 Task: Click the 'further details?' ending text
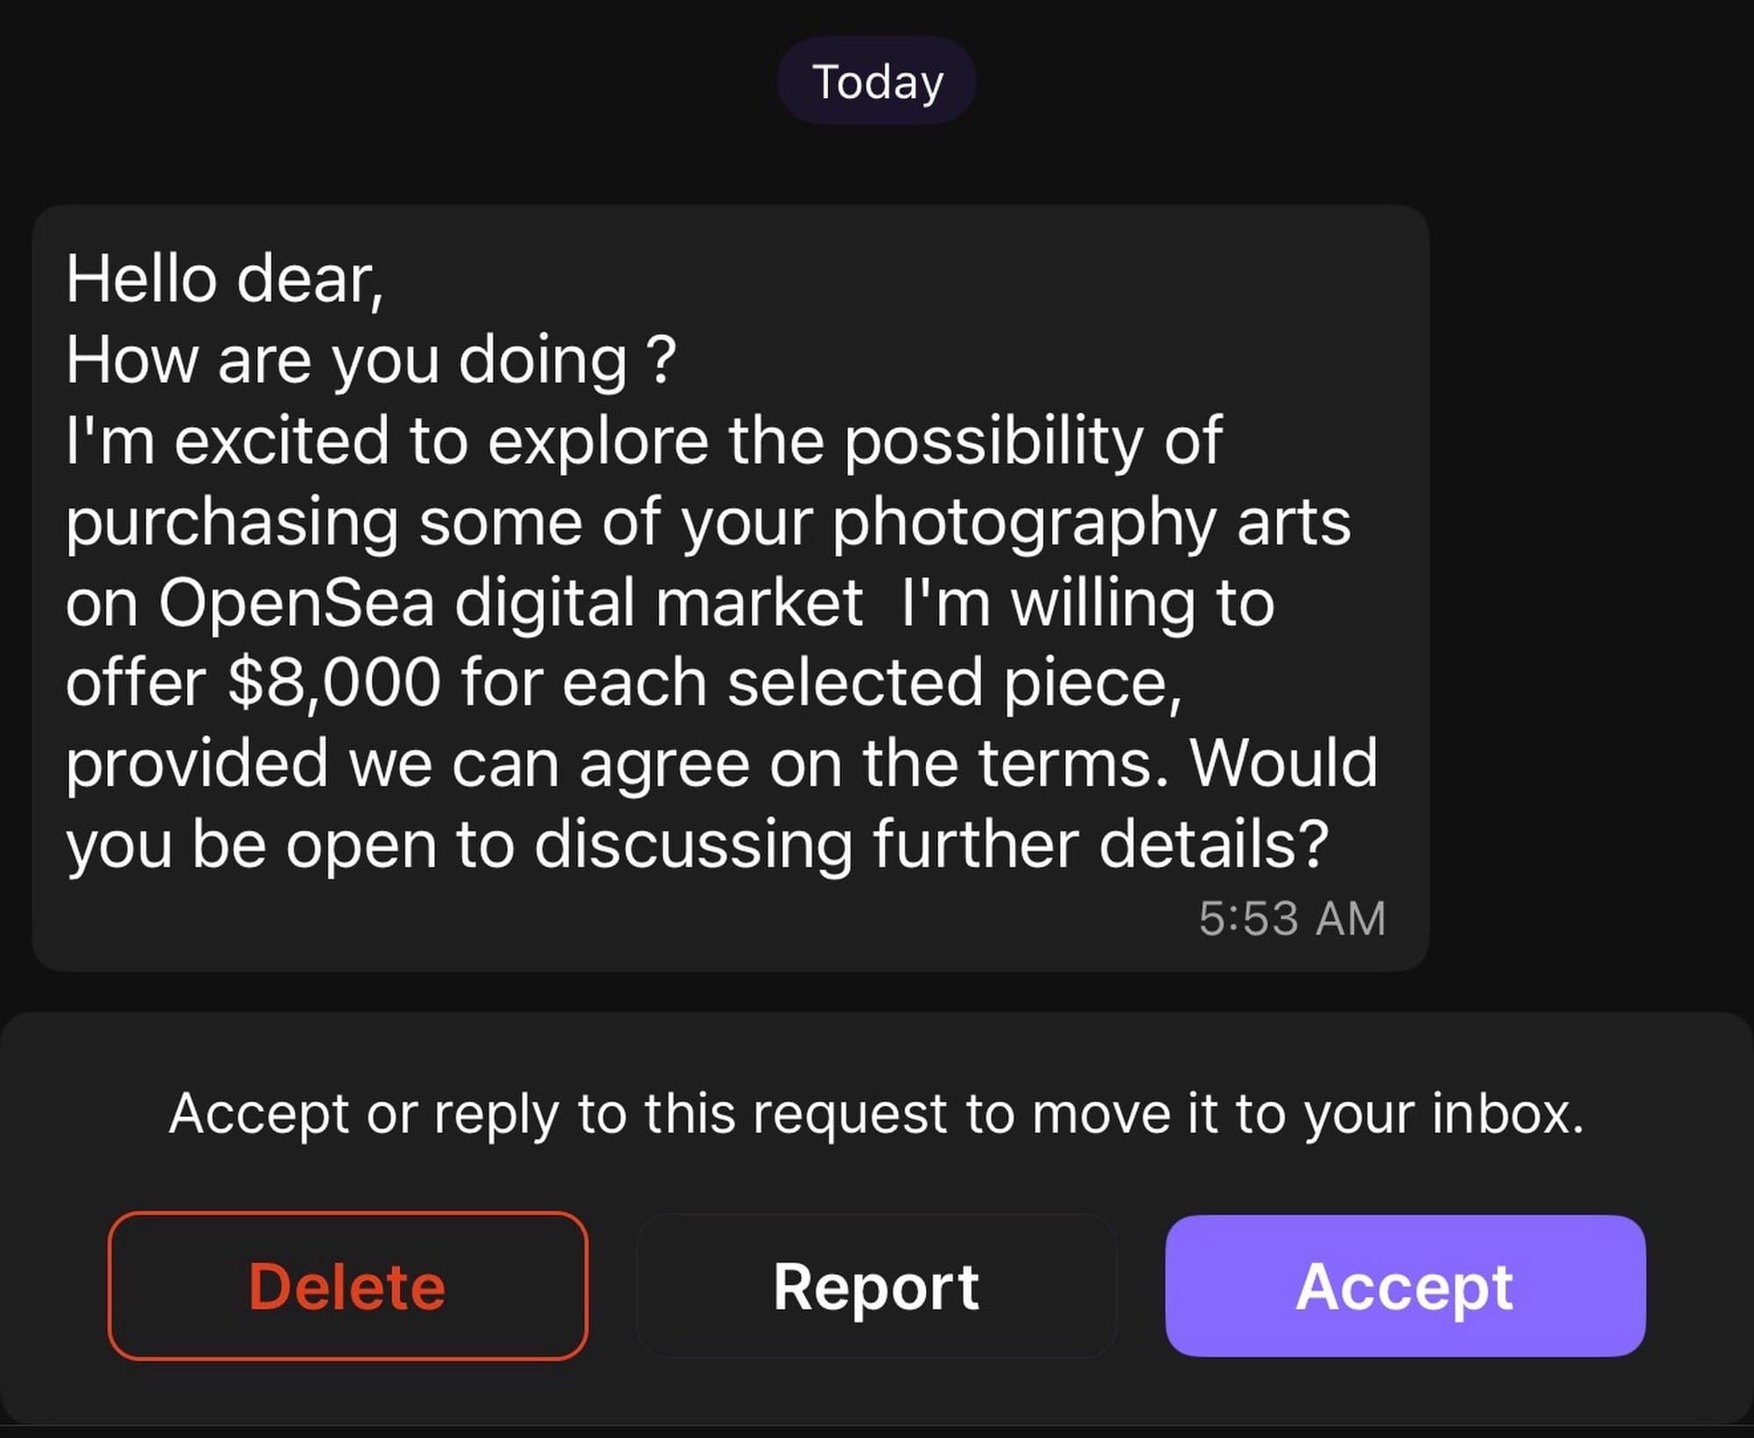pos(1101,844)
